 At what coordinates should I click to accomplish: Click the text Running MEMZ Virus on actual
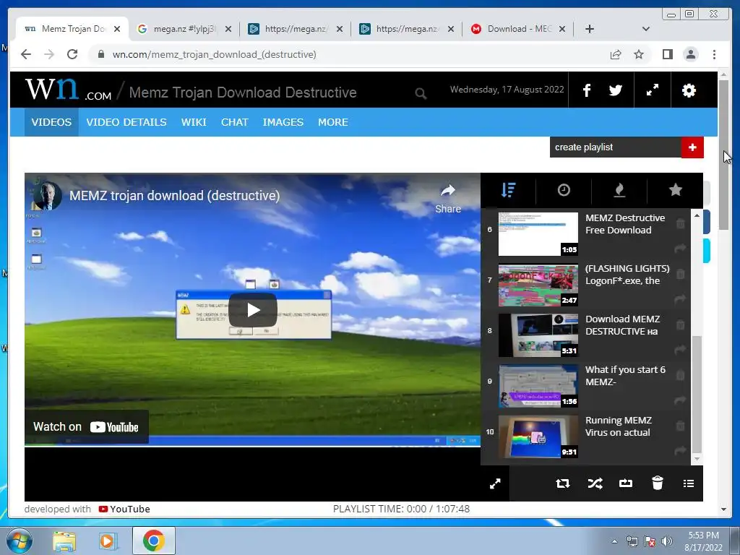pyautogui.click(x=619, y=426)
